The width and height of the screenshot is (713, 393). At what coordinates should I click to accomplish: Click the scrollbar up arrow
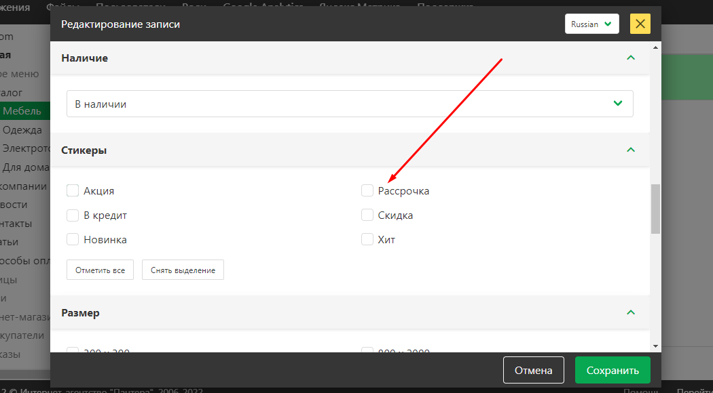click(x=655, y=47)
